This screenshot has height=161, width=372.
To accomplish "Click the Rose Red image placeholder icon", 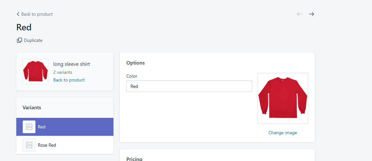I will pos(29,145).
